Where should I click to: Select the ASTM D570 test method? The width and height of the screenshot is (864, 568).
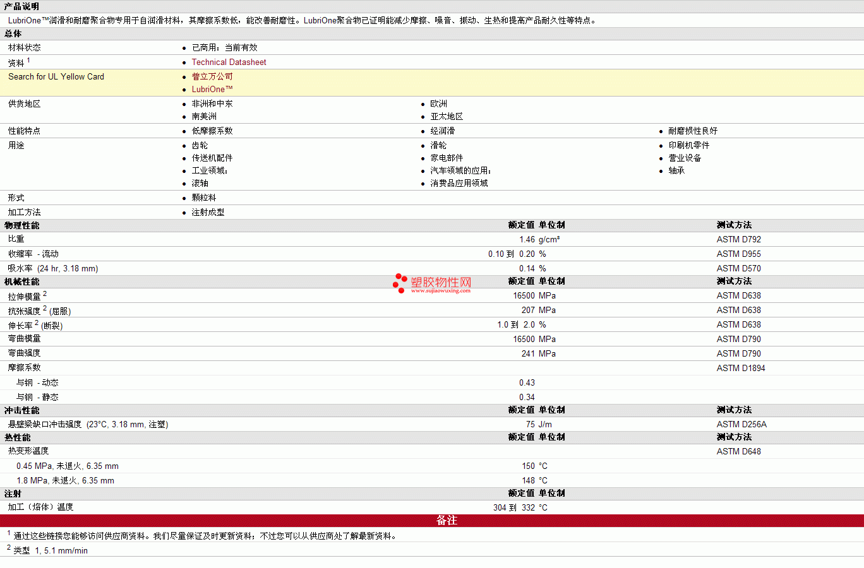739,268
